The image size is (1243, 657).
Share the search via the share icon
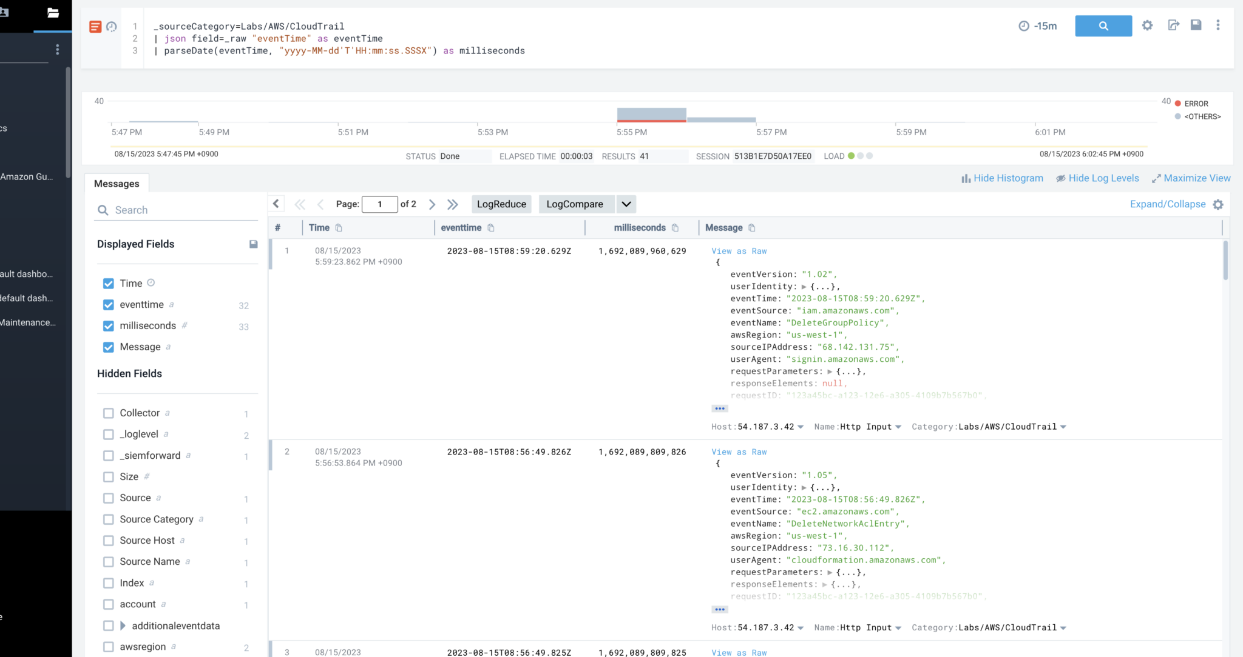[x=1173, y=25]
